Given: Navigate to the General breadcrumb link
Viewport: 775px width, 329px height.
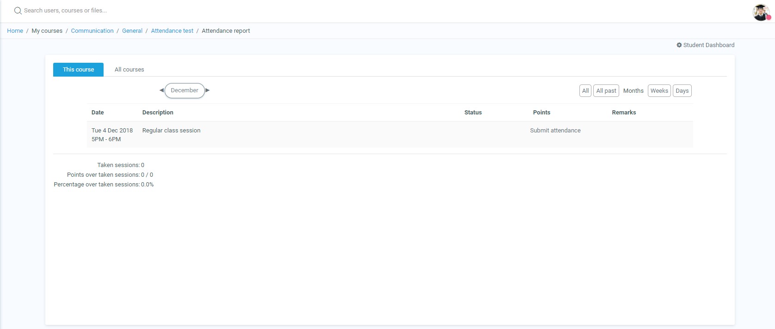Looking at the screenshot, I should [x=132, y=31].
